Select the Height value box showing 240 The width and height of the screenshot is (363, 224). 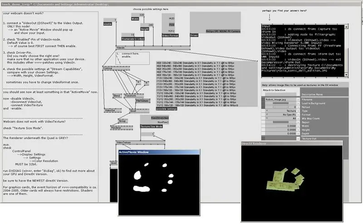147,25
